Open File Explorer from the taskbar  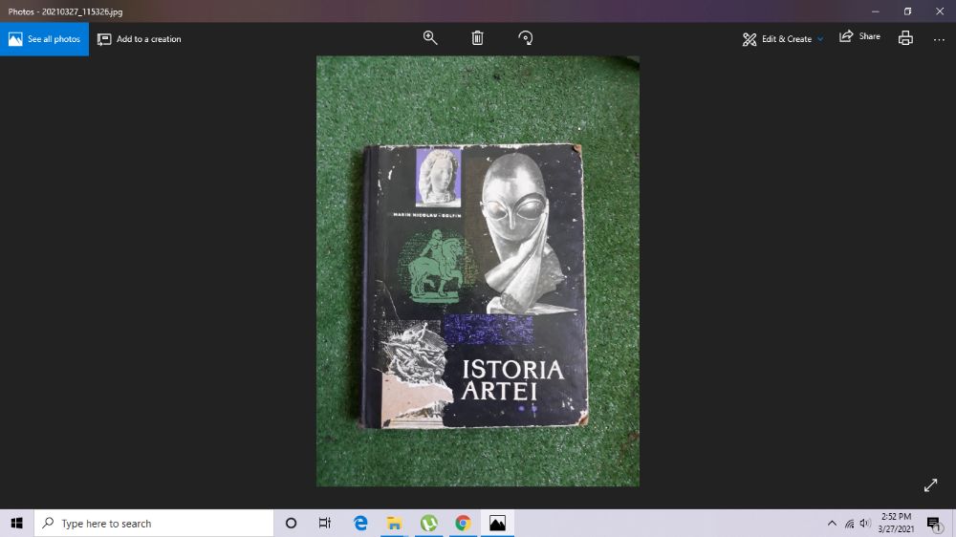(x=395, y=523)
